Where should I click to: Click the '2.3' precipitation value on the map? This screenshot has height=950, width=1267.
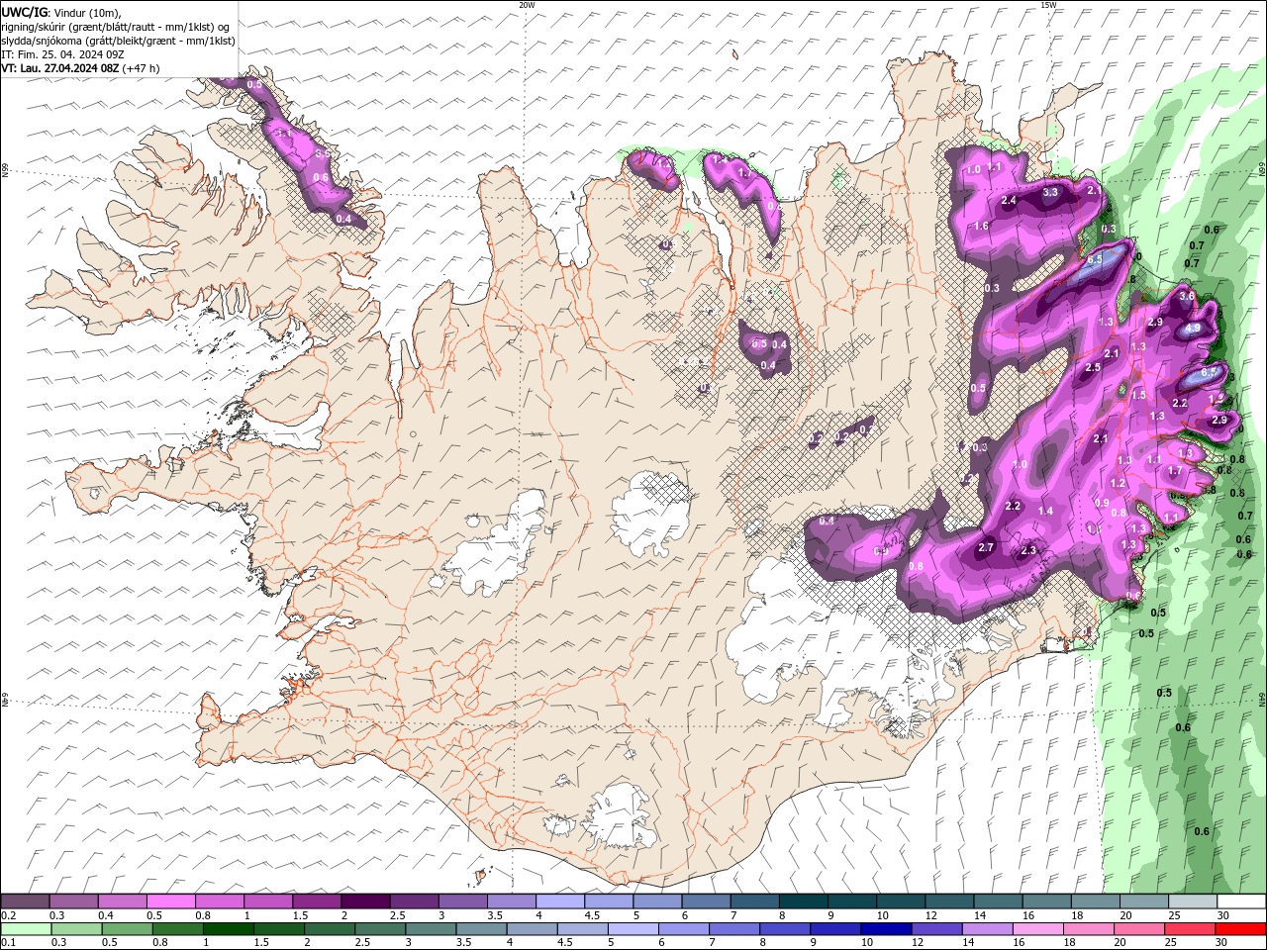pos(1027,551)
